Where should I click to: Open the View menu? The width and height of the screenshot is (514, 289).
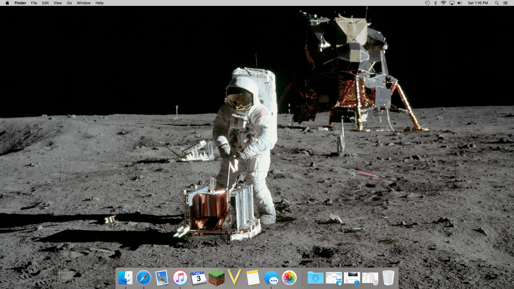point(58,3)
